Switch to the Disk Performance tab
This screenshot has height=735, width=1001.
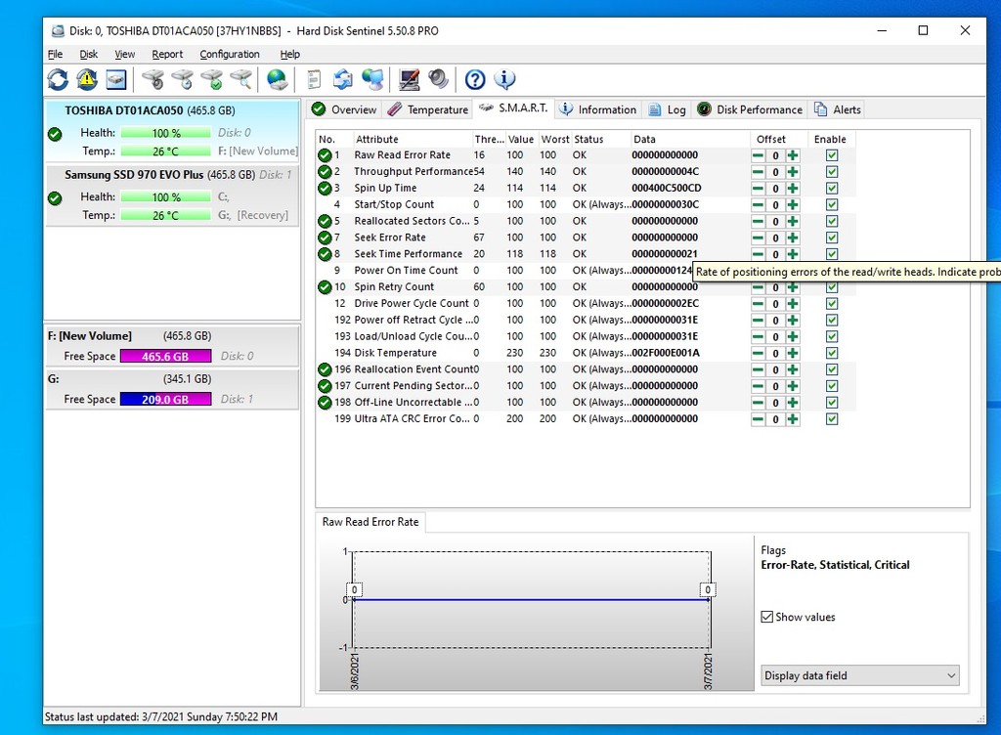(x=750, y=109)
